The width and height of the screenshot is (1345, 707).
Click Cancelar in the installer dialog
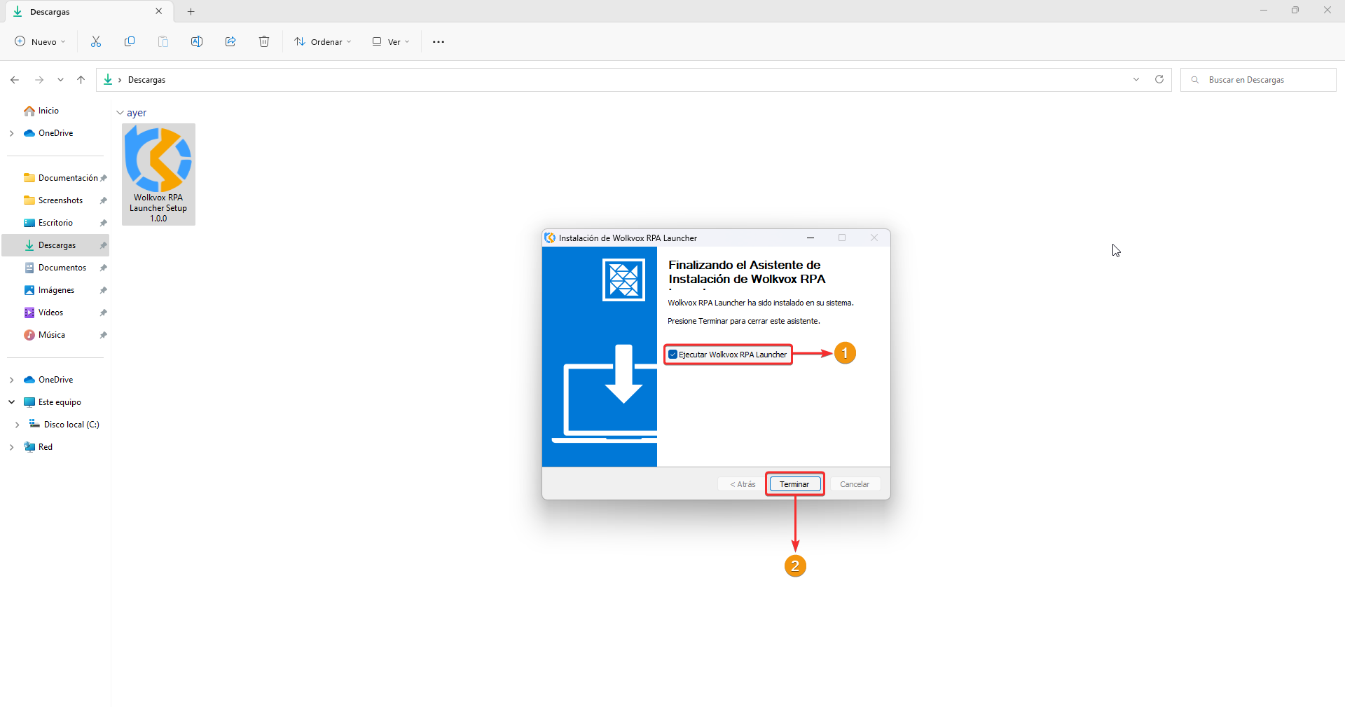[x=855, y=484]
